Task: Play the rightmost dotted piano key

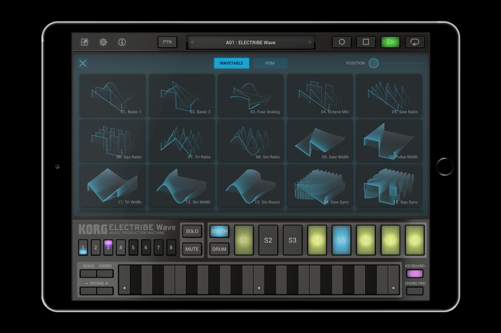Action: click(x=393, y=280)
